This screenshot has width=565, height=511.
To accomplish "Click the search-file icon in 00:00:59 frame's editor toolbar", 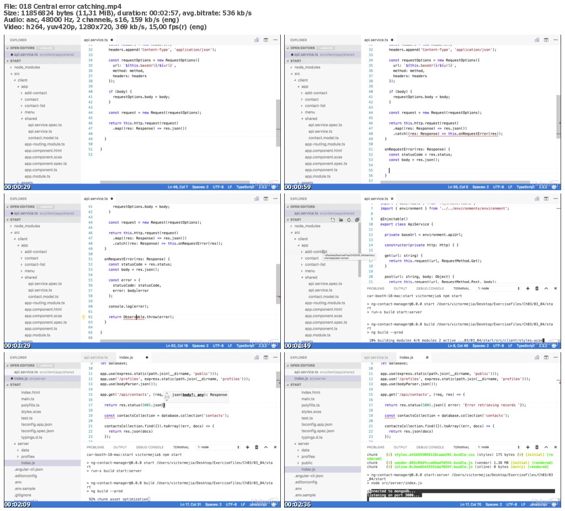I will pyautogui.click(x=537, y=40).
